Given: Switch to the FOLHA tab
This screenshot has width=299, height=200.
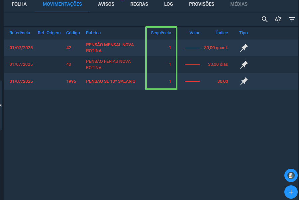Looking at the screenshot, I should 19,4.
